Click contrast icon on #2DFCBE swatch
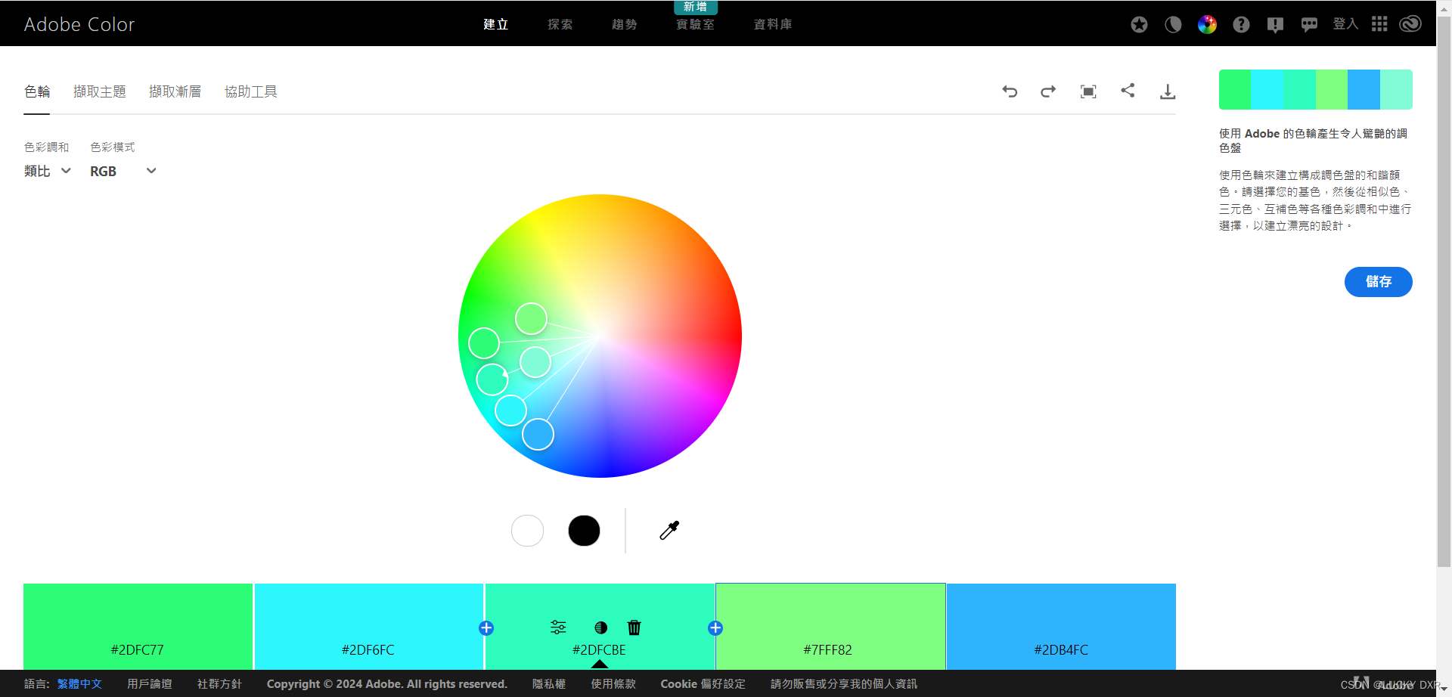The width and height of the screenshot is (1452, 697). 601,627
